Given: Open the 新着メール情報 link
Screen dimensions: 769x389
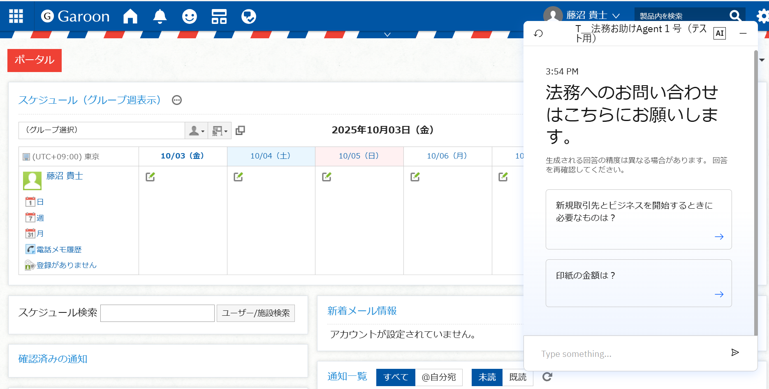Looking at the screenshot, I should [x=362, y=311].
